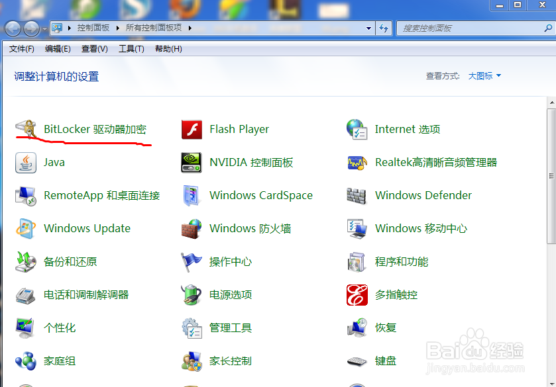Open the Windows Defender text link
556x387 pixels.
pyautogui.click(x=423, y=195)
